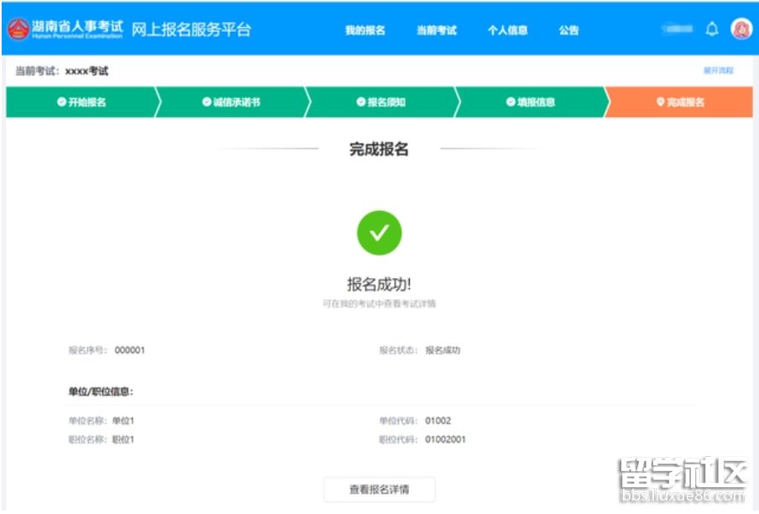The width and height of the screenshot is (759, 514).
Task: Click the 开始报名 step check icon
Action: 61,102
